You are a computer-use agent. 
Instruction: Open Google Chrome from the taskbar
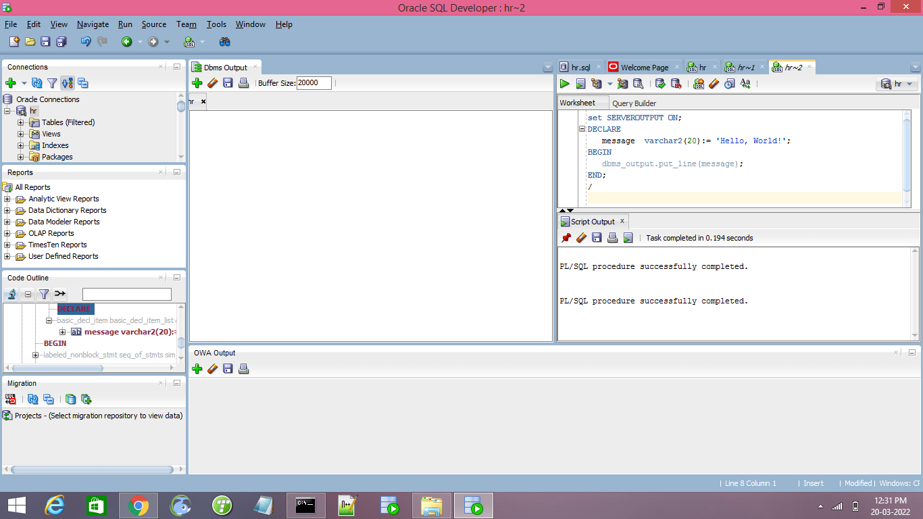click(139, 505)
